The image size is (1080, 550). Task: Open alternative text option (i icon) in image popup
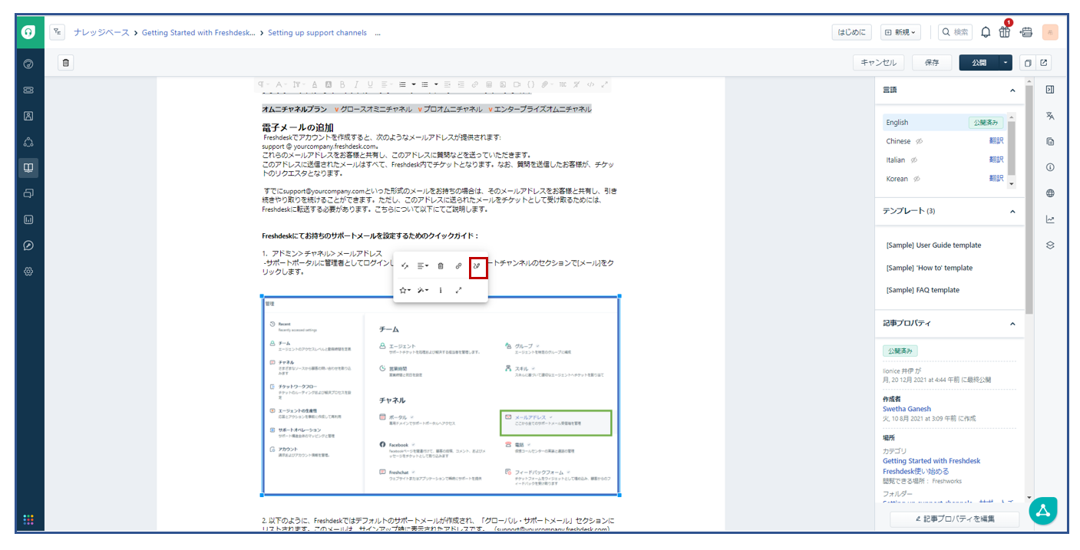pos(441,290)
